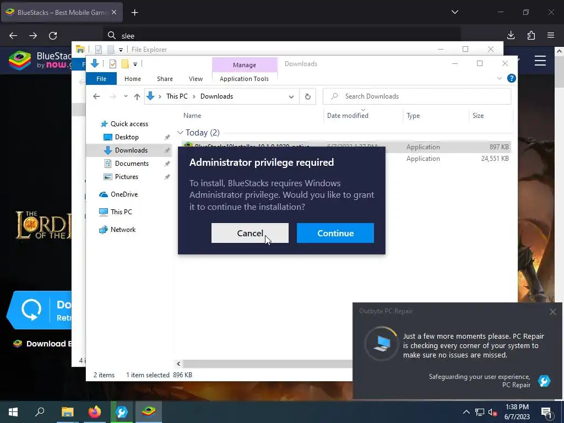Select Desktop in navigation pane
The width and height of the screenshot is (564, 423).
coord(126,137)
